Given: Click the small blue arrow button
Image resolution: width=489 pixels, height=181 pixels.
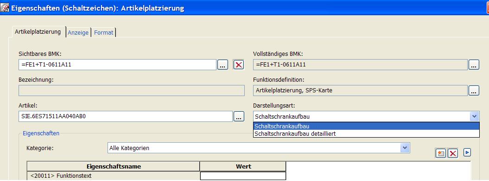Looking at the screenshot, I should (x=467, y=152).
